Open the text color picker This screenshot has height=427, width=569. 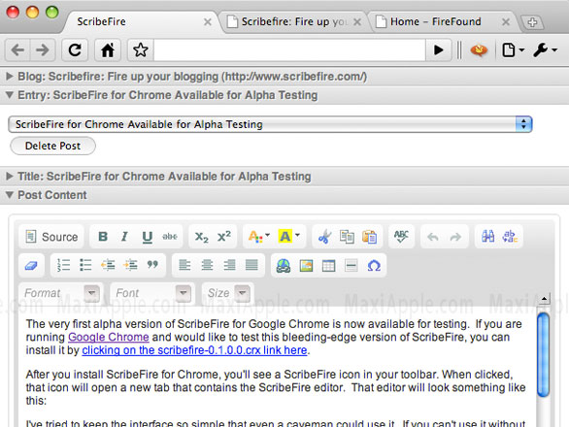tap(258, 237)
